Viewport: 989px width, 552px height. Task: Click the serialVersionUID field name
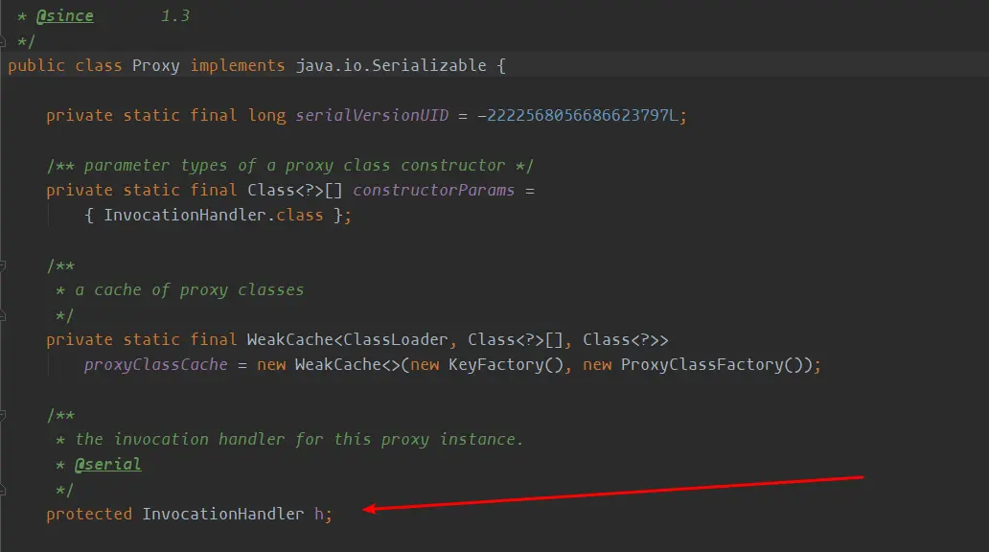coord(372,115)
